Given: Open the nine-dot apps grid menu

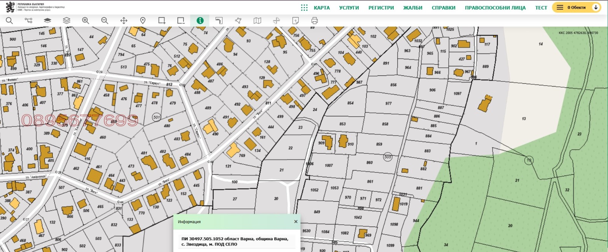Looking at the screenshot, I should point(304,8).
